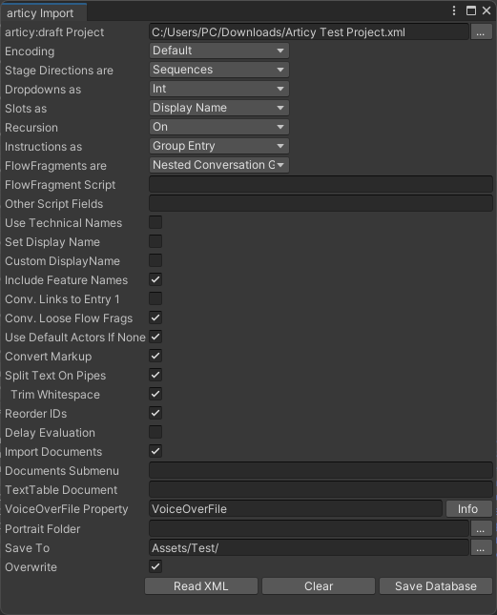Disable the Overwrite checkbox

155,566
